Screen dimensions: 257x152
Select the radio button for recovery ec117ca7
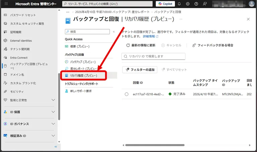126,94
